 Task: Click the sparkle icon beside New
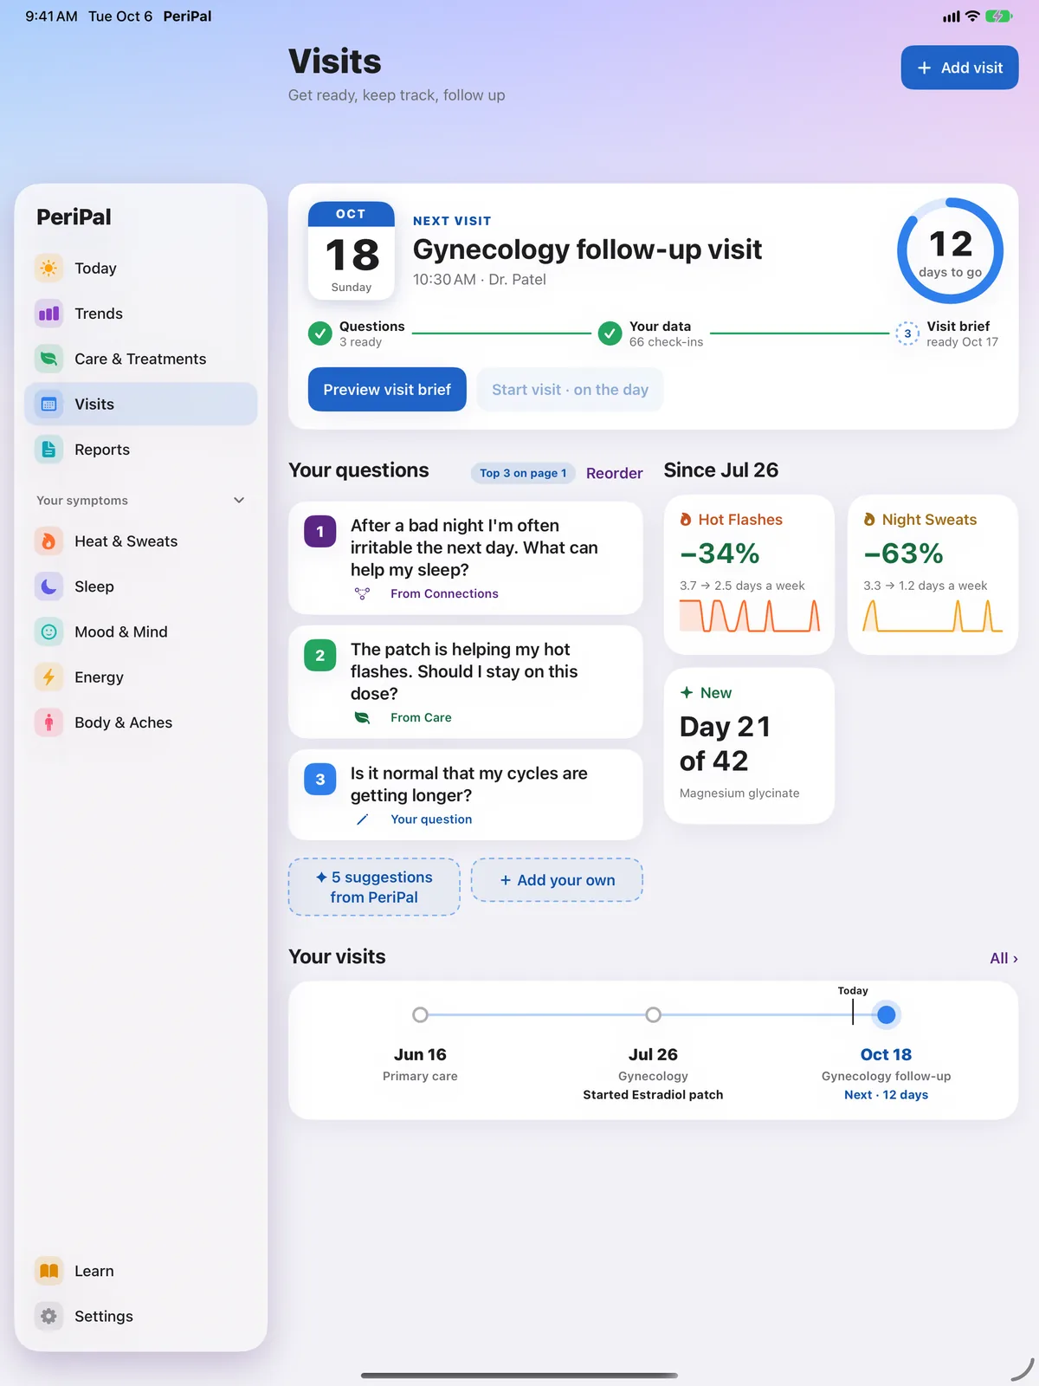tap(687, 693)
